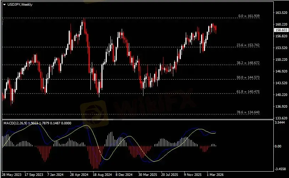This screenshot has width=289, height=178.
Task: Click the 30 Mar 2025 date label
Action: click(x=147, y=175)
